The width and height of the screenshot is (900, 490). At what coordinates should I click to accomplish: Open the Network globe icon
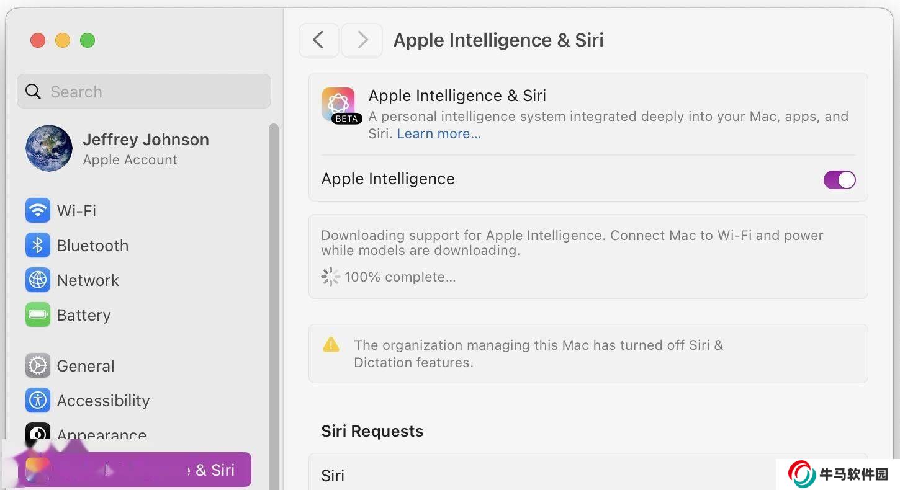point(37,280)
